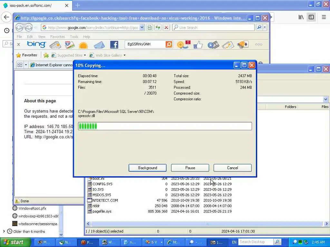Select the pagefile.sys file row

[160, 211]
